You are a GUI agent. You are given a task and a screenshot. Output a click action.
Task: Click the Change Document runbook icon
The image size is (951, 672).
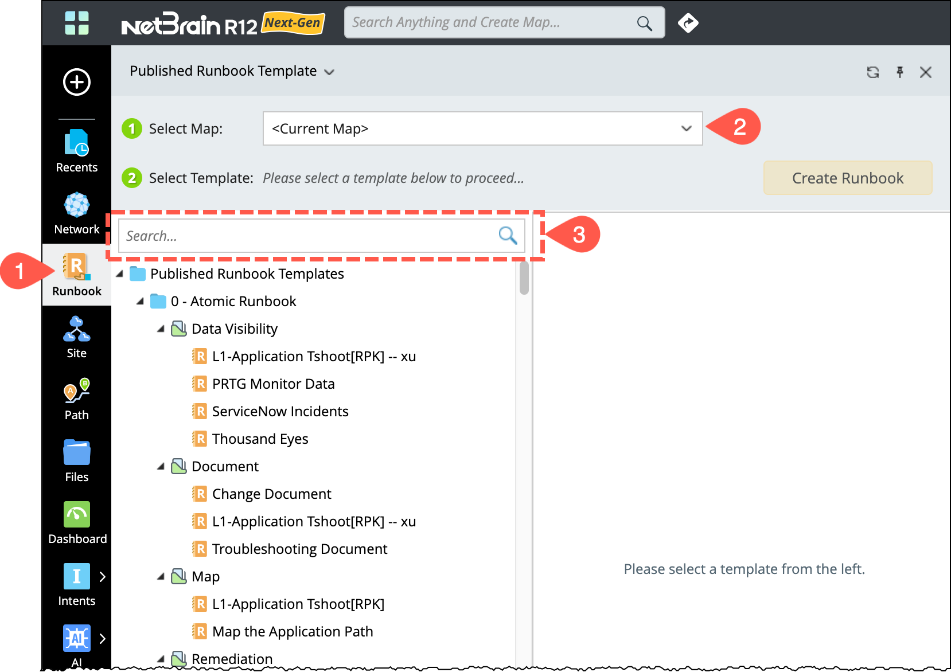(x=199, y=494)
